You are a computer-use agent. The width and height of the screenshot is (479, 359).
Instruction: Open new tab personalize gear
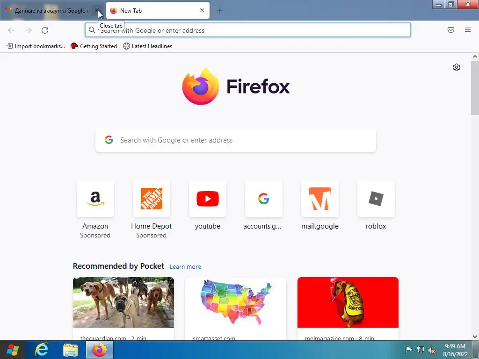[457, 67]
